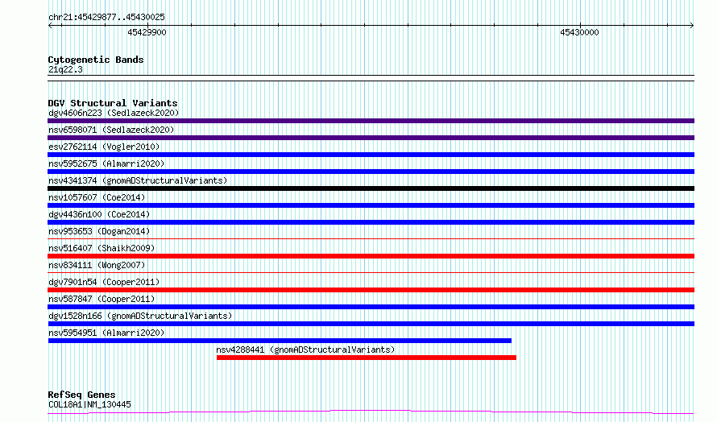Open variant nsv6598071 (Sedlazeck2020) label
The height and width of the screenshot is (422, 717).
pyautogui.click(x=111, y=130)
